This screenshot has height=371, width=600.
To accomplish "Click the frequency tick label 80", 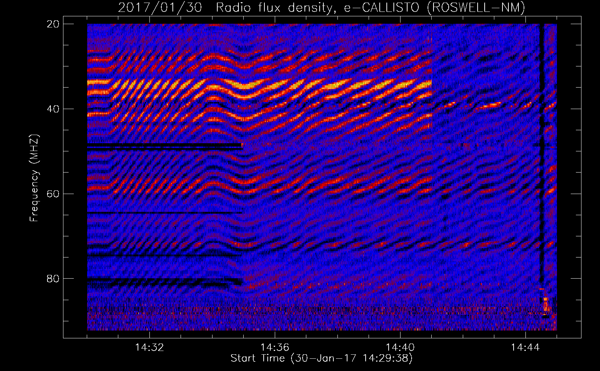I will [x=53, y=279].
